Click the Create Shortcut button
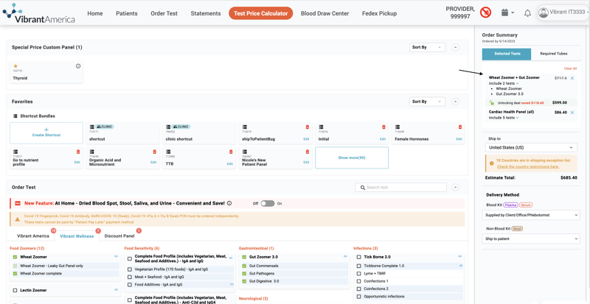 click(46, 133)
